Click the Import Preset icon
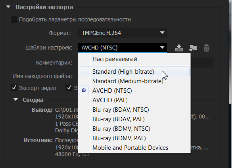232x168 pixels. [x=193, y=48]
